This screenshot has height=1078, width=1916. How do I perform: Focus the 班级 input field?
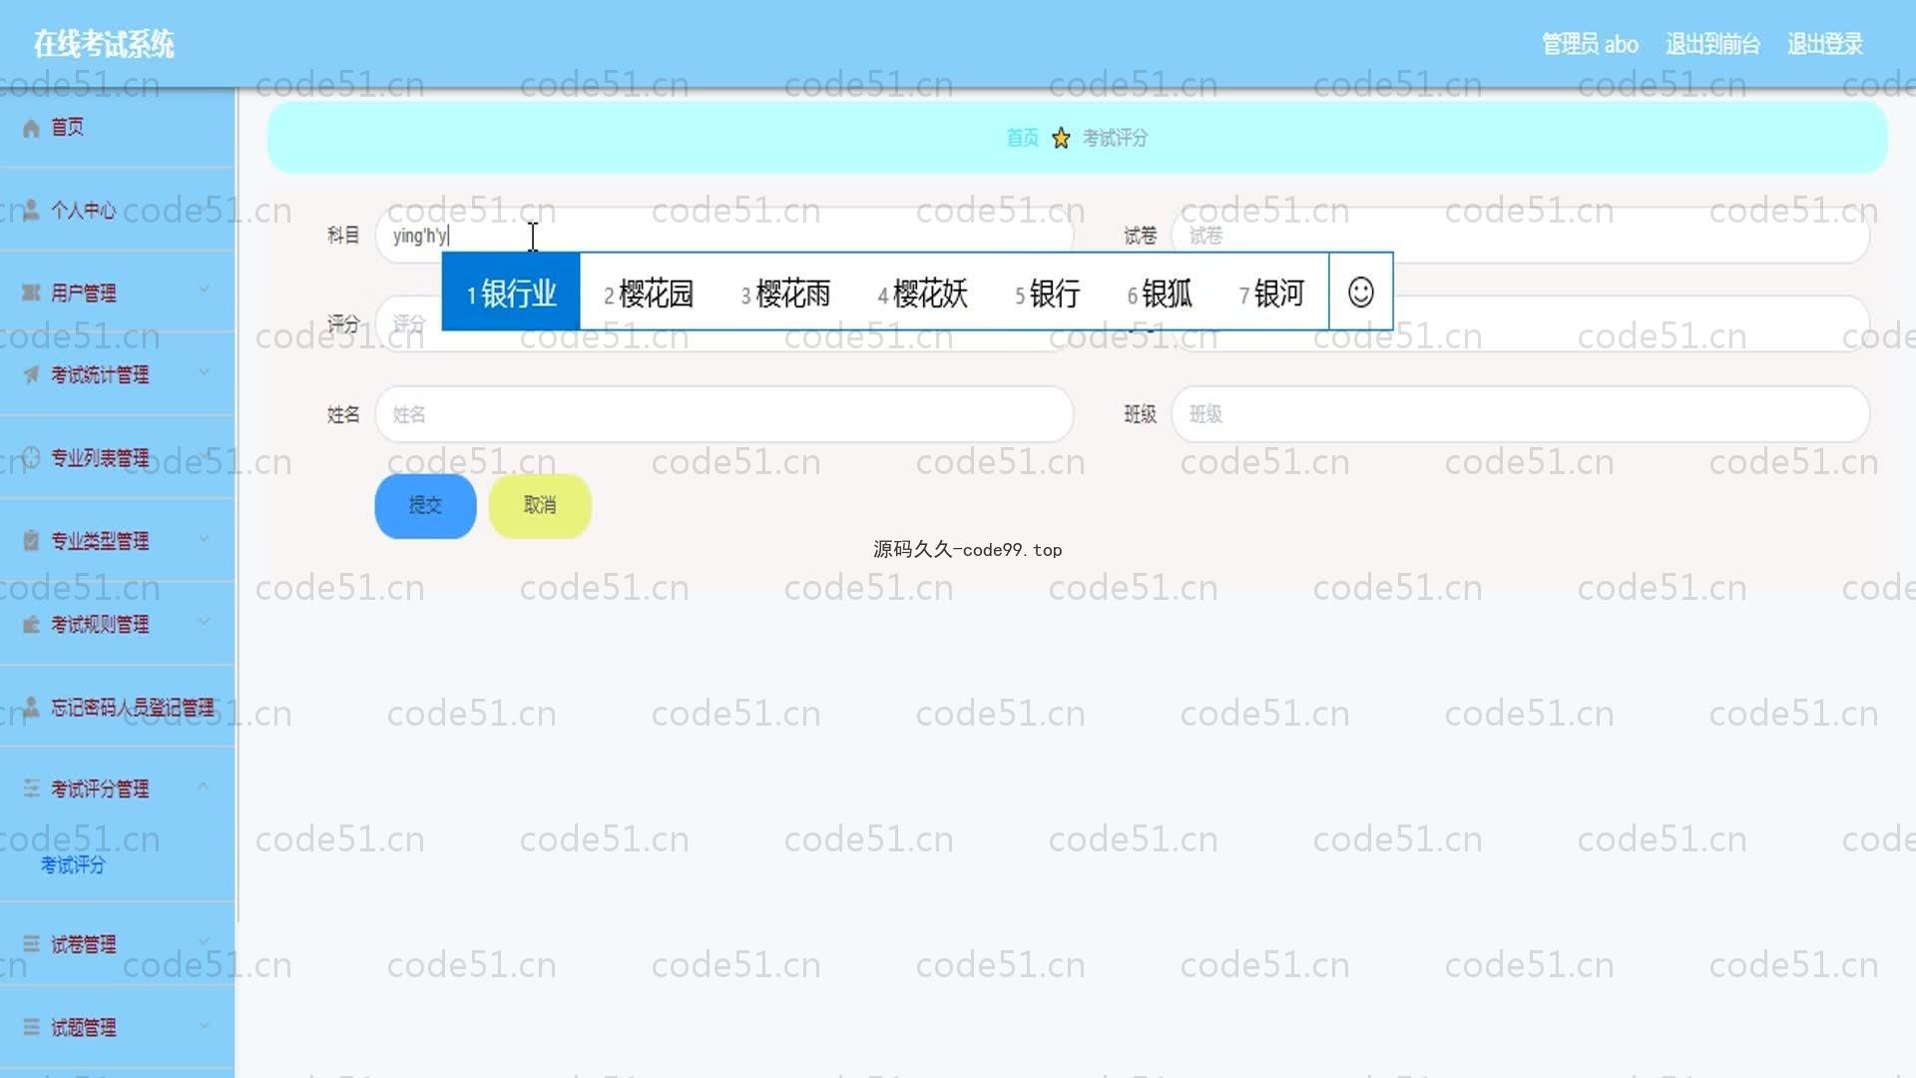click(1519, 414)
